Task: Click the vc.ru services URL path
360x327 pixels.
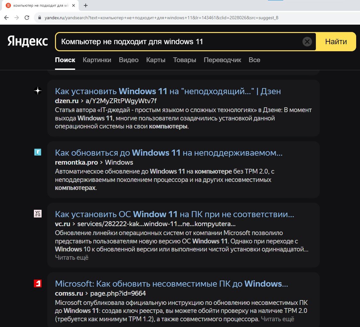Action: [x=156, y=224]
